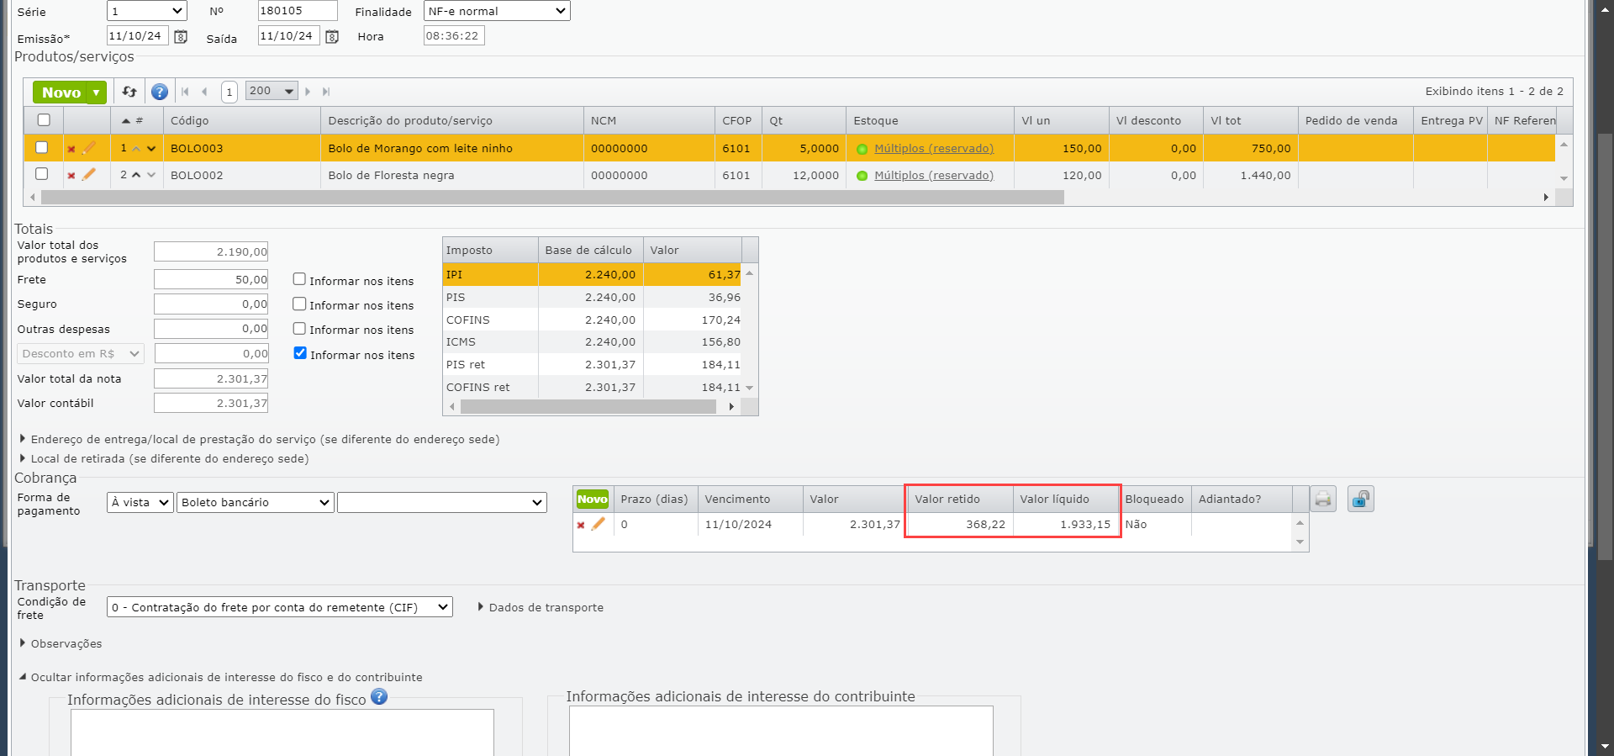1614x756 pixels.
Task: Open the À vista payment term dropdown
Action: click(140, 502)
